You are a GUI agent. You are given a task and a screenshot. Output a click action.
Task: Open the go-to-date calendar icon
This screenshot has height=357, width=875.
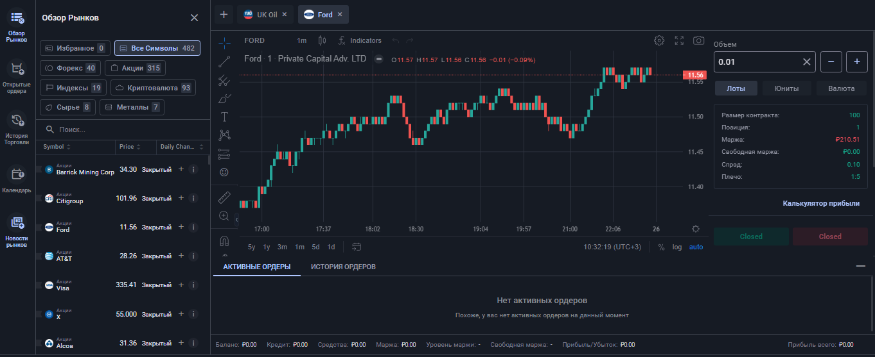pyautogui.click(x=357, y=247)
